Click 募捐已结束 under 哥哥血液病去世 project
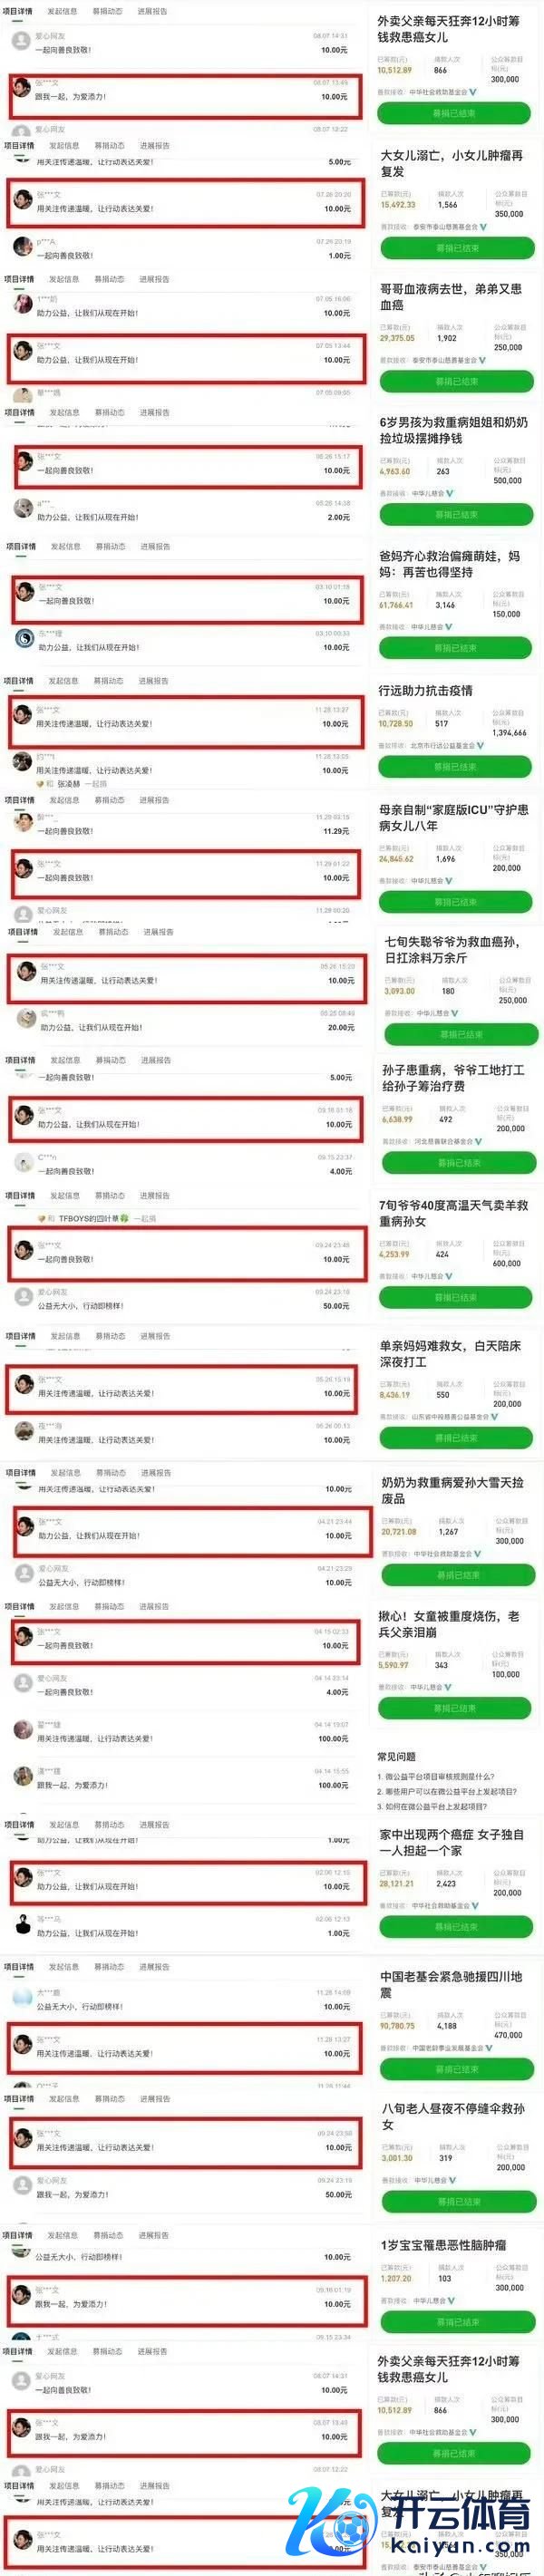 pos(456,381)
